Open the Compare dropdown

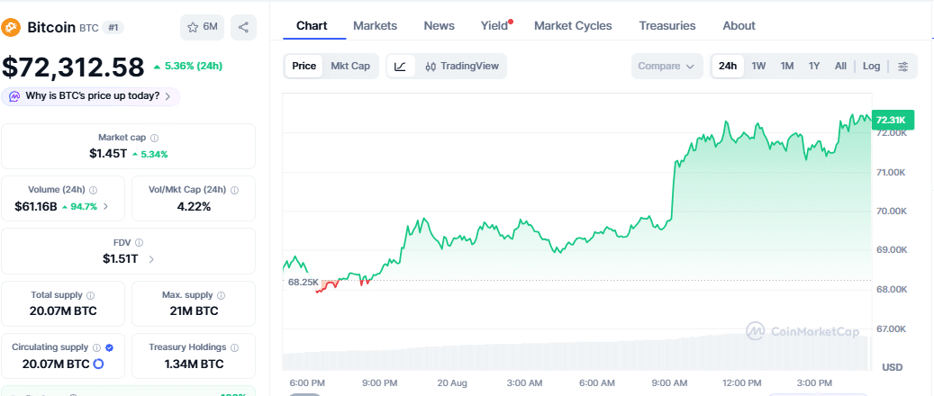(x=666, y=66)
